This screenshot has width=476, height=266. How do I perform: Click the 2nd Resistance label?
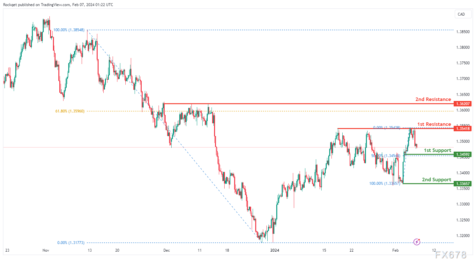pyautogui.click(x=433, y=99)
